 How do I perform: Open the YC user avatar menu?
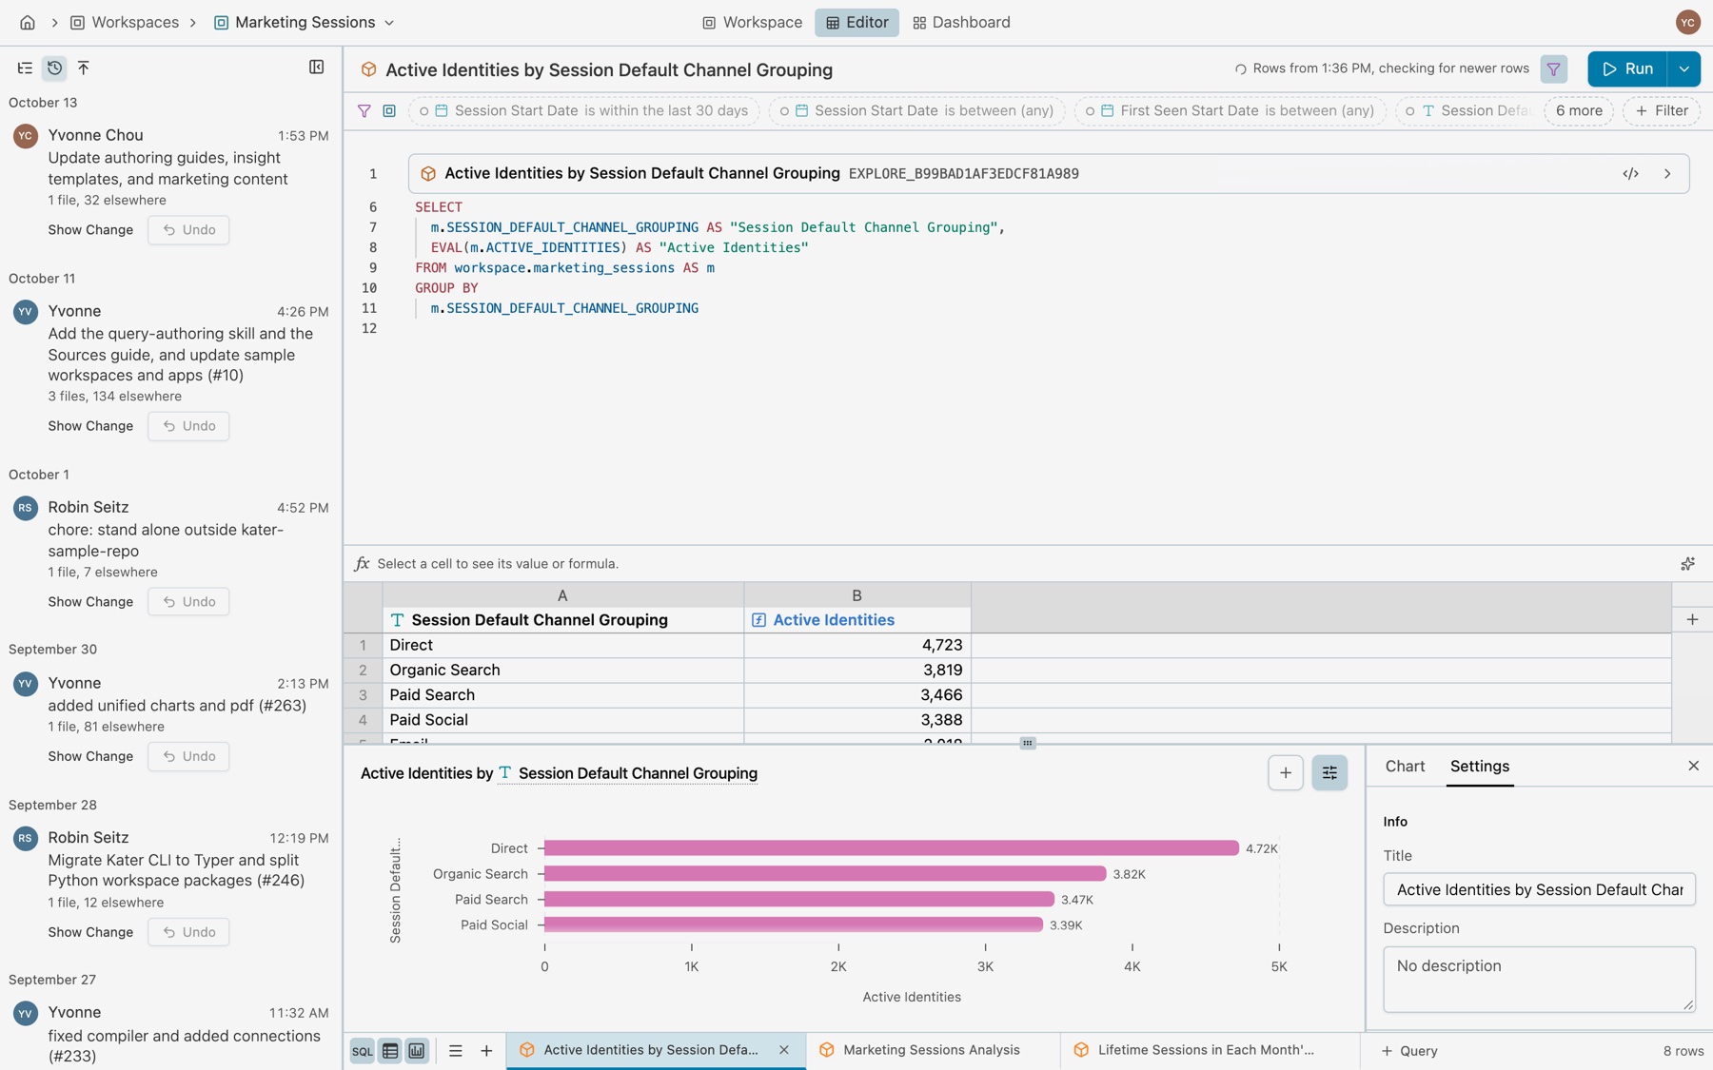1687,22
